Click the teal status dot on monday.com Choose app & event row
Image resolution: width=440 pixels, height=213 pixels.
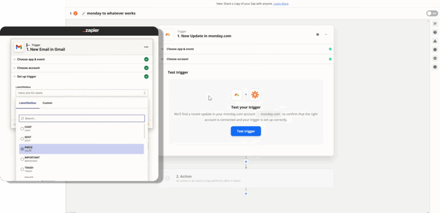pos(330,49)
